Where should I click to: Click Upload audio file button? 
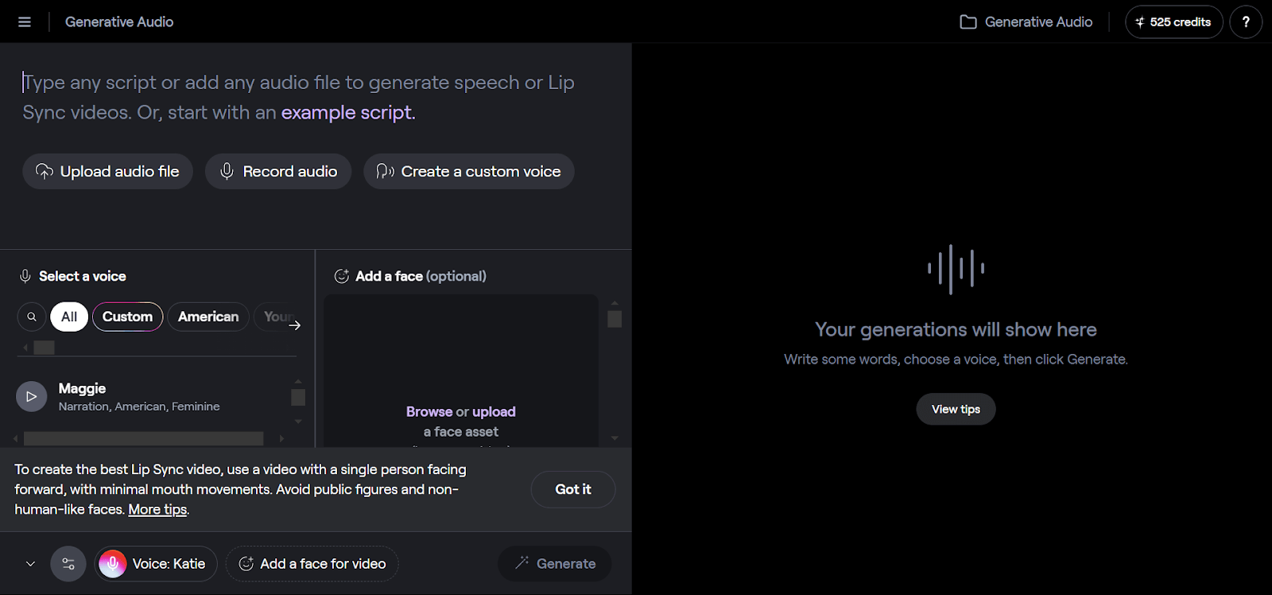[x=107, y=171]
